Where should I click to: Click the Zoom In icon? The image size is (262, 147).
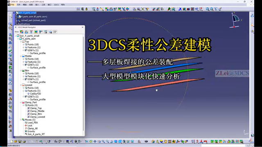click(103, 142)
